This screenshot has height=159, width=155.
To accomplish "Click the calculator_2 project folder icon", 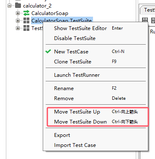I will (x=18, y=5).
